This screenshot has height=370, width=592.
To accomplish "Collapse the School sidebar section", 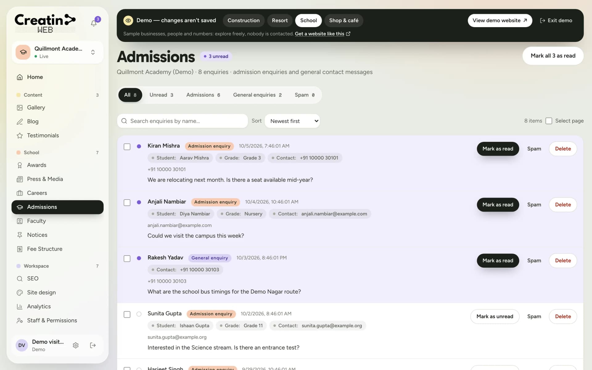I will [x=58, y=153].
